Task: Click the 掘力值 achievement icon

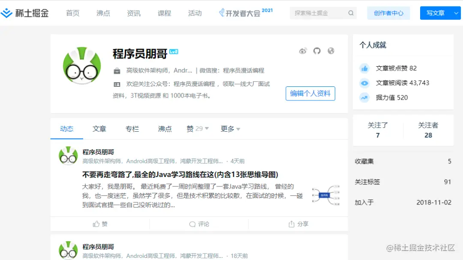Action: (364, 97)
